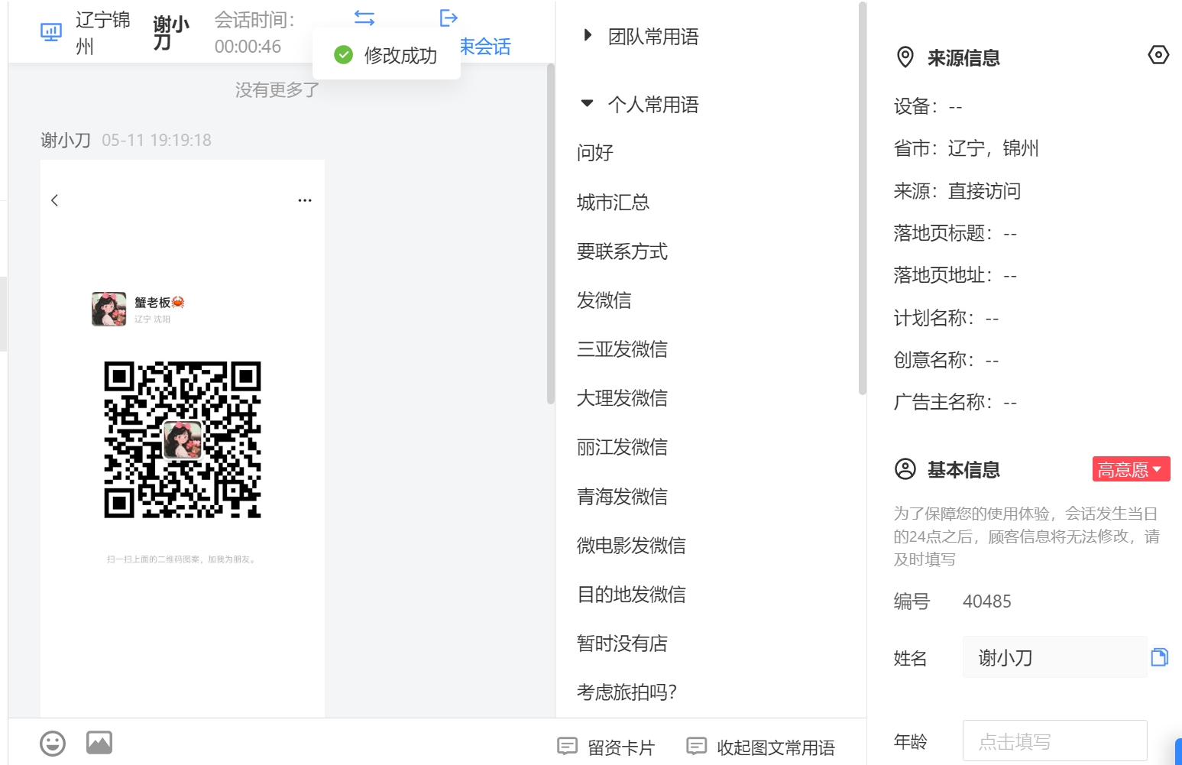Select the 城市汇总 quick phrase
Image resolution: width=1182 pixels, height=765 pixels.
614,203
